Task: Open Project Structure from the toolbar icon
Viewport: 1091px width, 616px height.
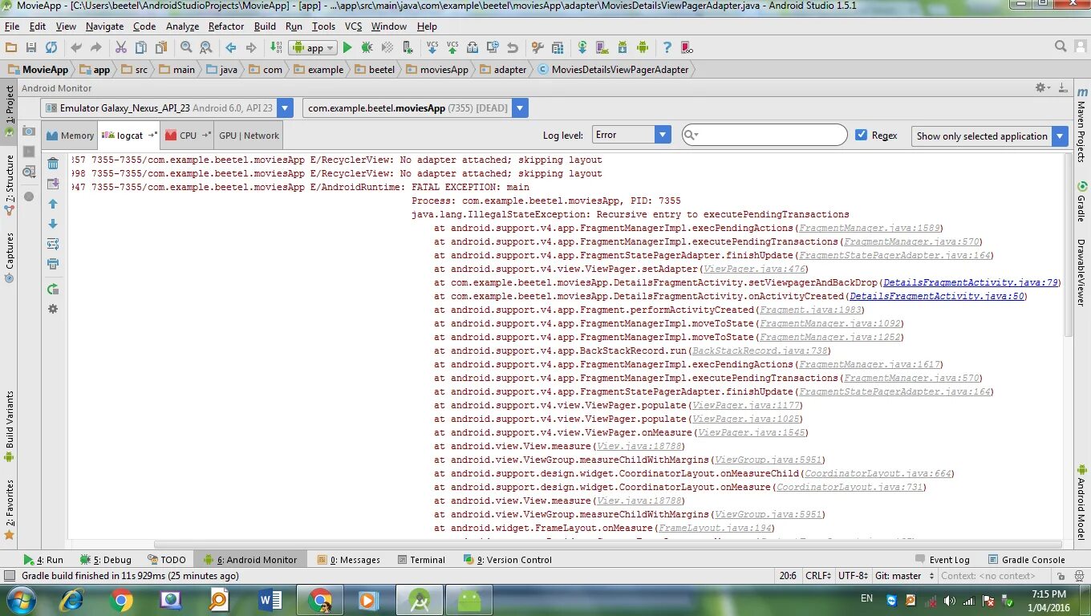Action: [x=558, y=48]
